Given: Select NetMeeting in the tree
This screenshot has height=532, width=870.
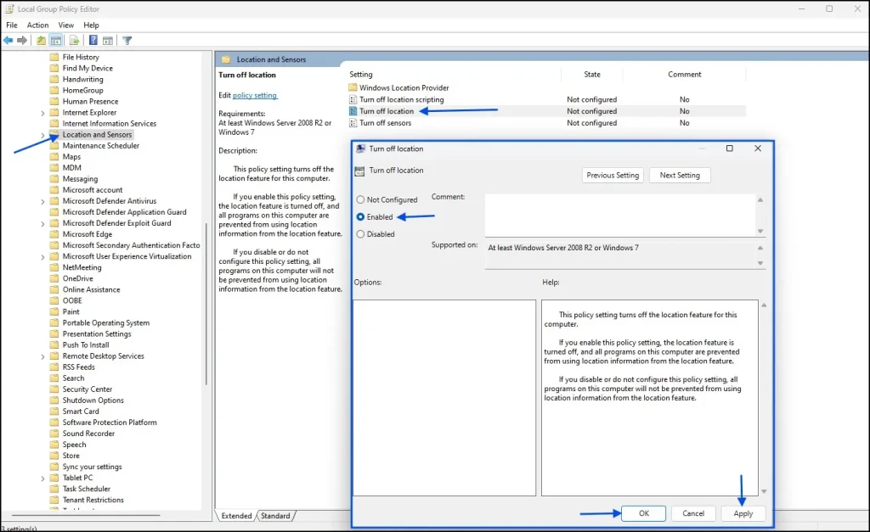Looking at the screenshot, I should 82,267.
